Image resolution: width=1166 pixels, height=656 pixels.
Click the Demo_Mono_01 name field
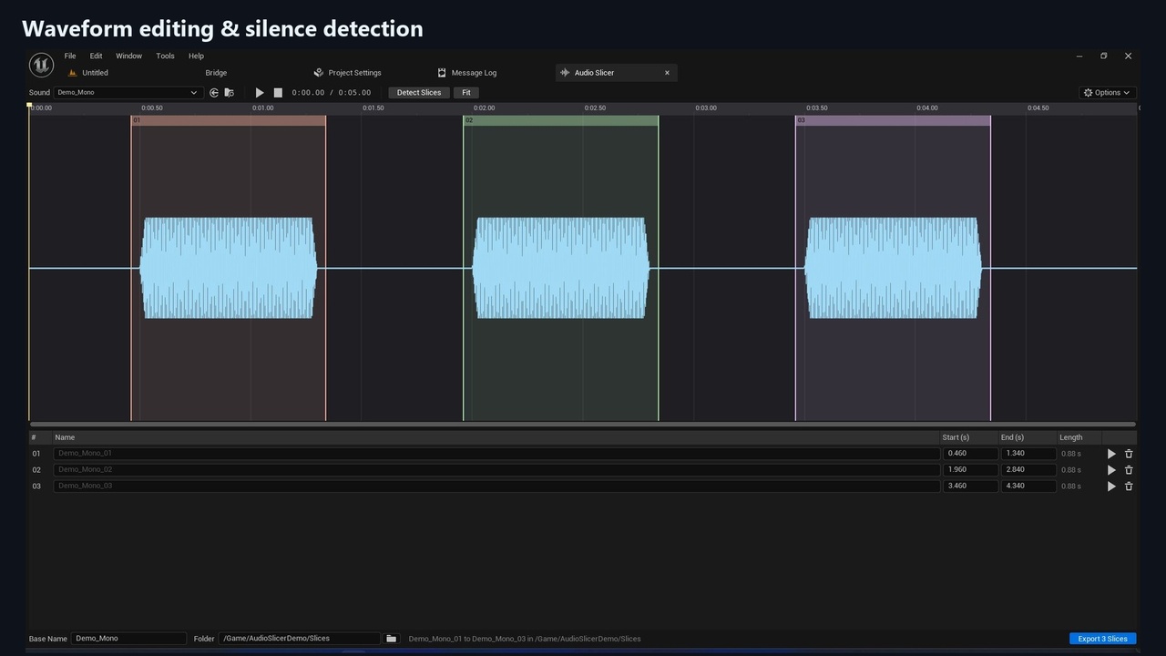[496, 454]
